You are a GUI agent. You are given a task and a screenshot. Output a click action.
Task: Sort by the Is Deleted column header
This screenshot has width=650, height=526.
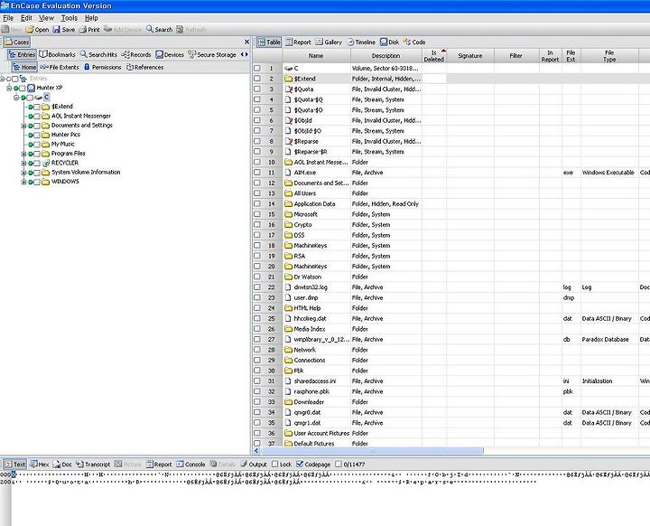[434, 56]
